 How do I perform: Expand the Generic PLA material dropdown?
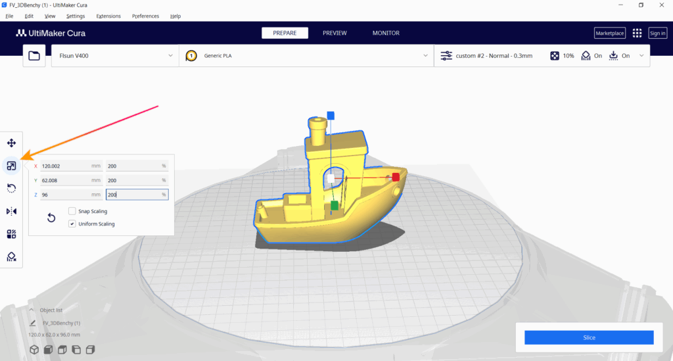click(306, 56)
